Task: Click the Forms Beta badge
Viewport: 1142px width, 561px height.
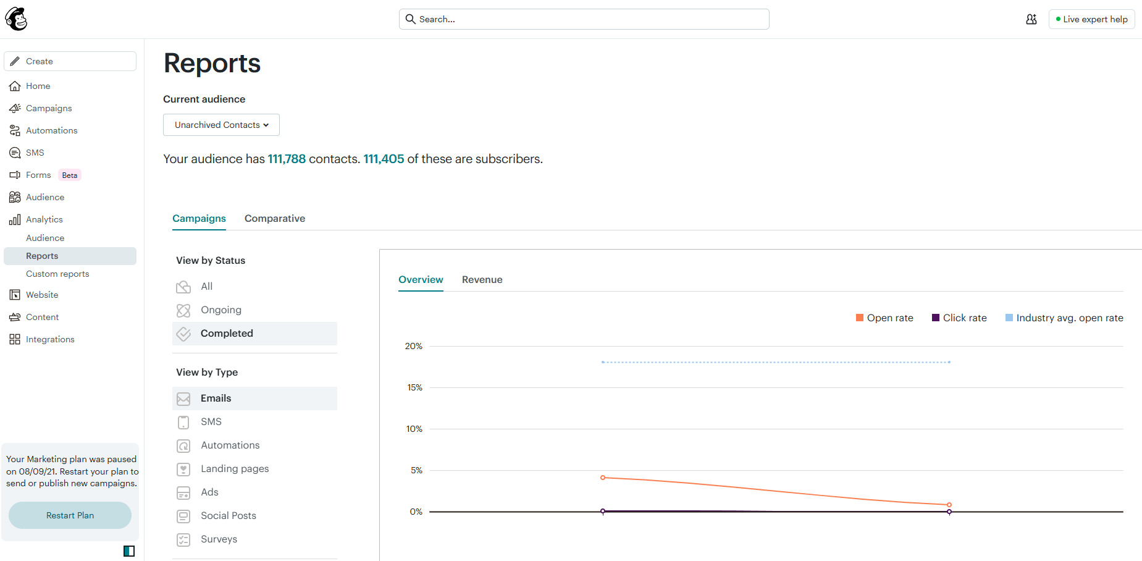Action: click(x=70, y=175)
